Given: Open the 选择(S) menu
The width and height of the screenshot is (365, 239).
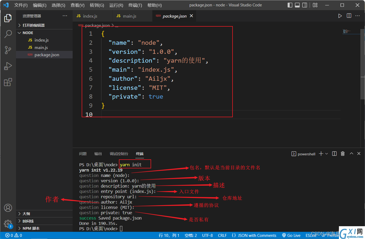Looking at the screenshot, I should [x=59, y=5].
